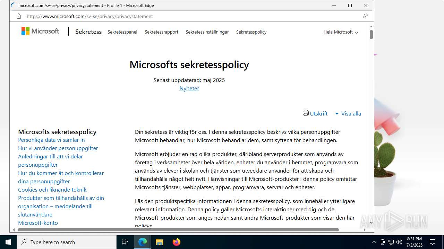This screenshot has height=249, width=444.
Task: Open Produkter som tillhandahålls av din organisation
Action: [x=61, y=206]
